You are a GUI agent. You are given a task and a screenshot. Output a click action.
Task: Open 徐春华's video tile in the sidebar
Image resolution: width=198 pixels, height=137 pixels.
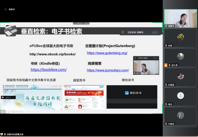click(180, 19)
